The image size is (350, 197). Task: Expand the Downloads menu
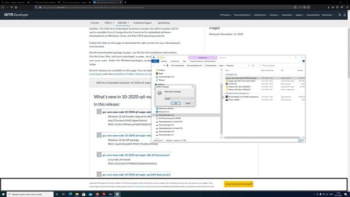(x=327, y=15)
